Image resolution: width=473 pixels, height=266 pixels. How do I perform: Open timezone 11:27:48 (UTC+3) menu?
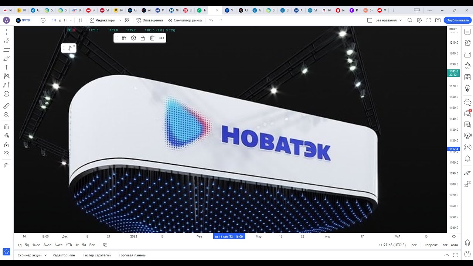392,245
